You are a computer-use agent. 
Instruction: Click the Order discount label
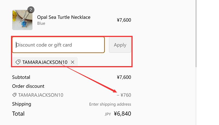tap(28, 86)
